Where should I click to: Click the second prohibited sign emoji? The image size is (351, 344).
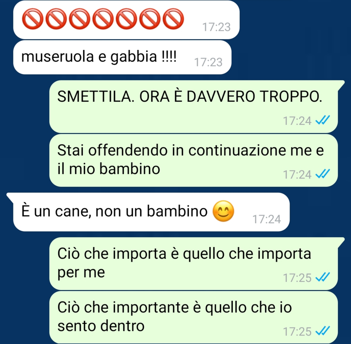pyautogui.click(x=56, y=19)
